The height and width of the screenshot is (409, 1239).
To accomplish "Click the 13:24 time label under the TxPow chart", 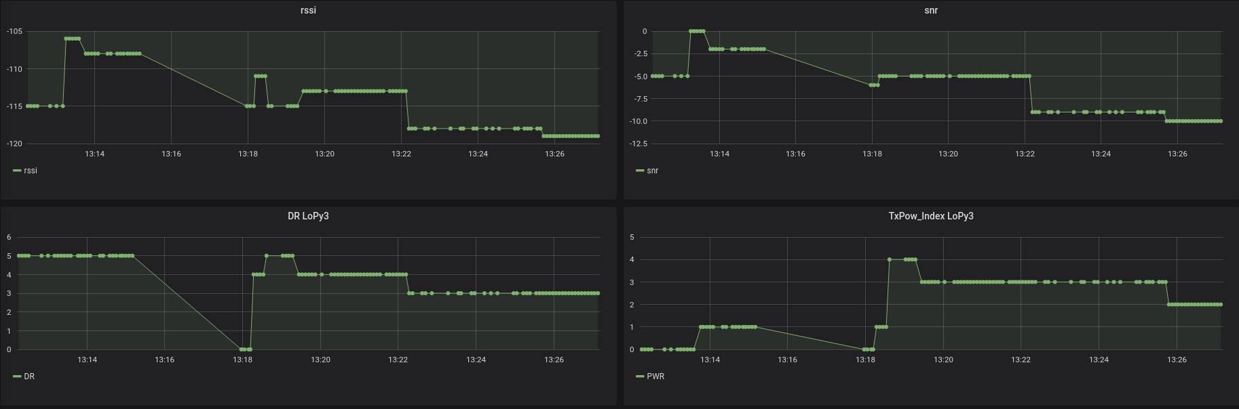I will pyautogui.click(x=1099, y=360).
